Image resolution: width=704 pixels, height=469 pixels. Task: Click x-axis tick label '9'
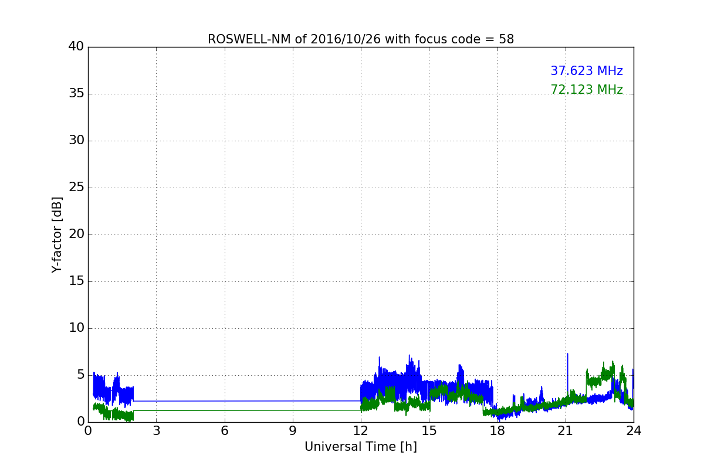[293, 431]
